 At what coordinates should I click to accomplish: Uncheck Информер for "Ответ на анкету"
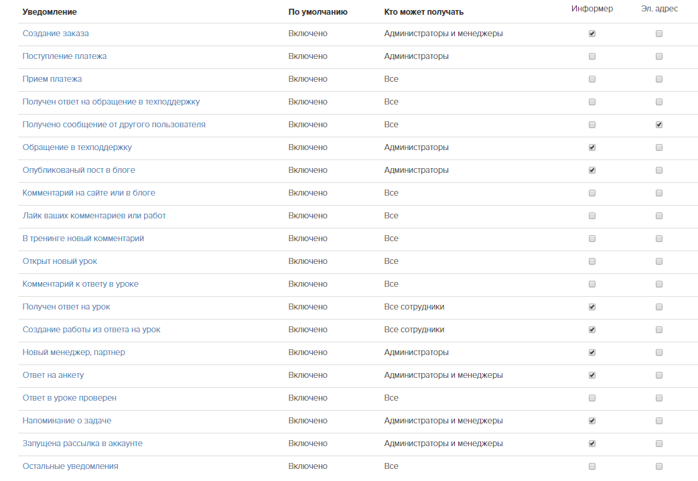(592, 374)
